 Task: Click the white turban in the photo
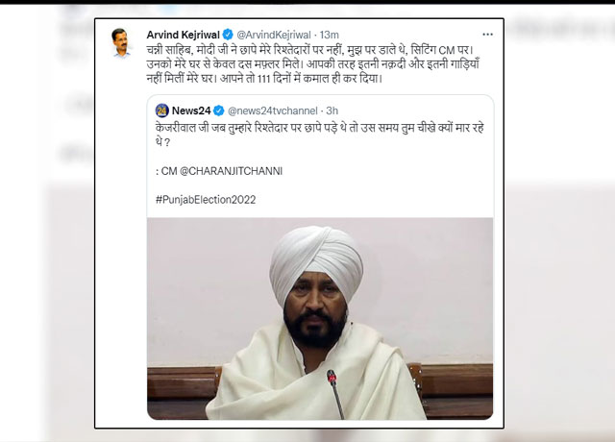[x=316, y=258]
